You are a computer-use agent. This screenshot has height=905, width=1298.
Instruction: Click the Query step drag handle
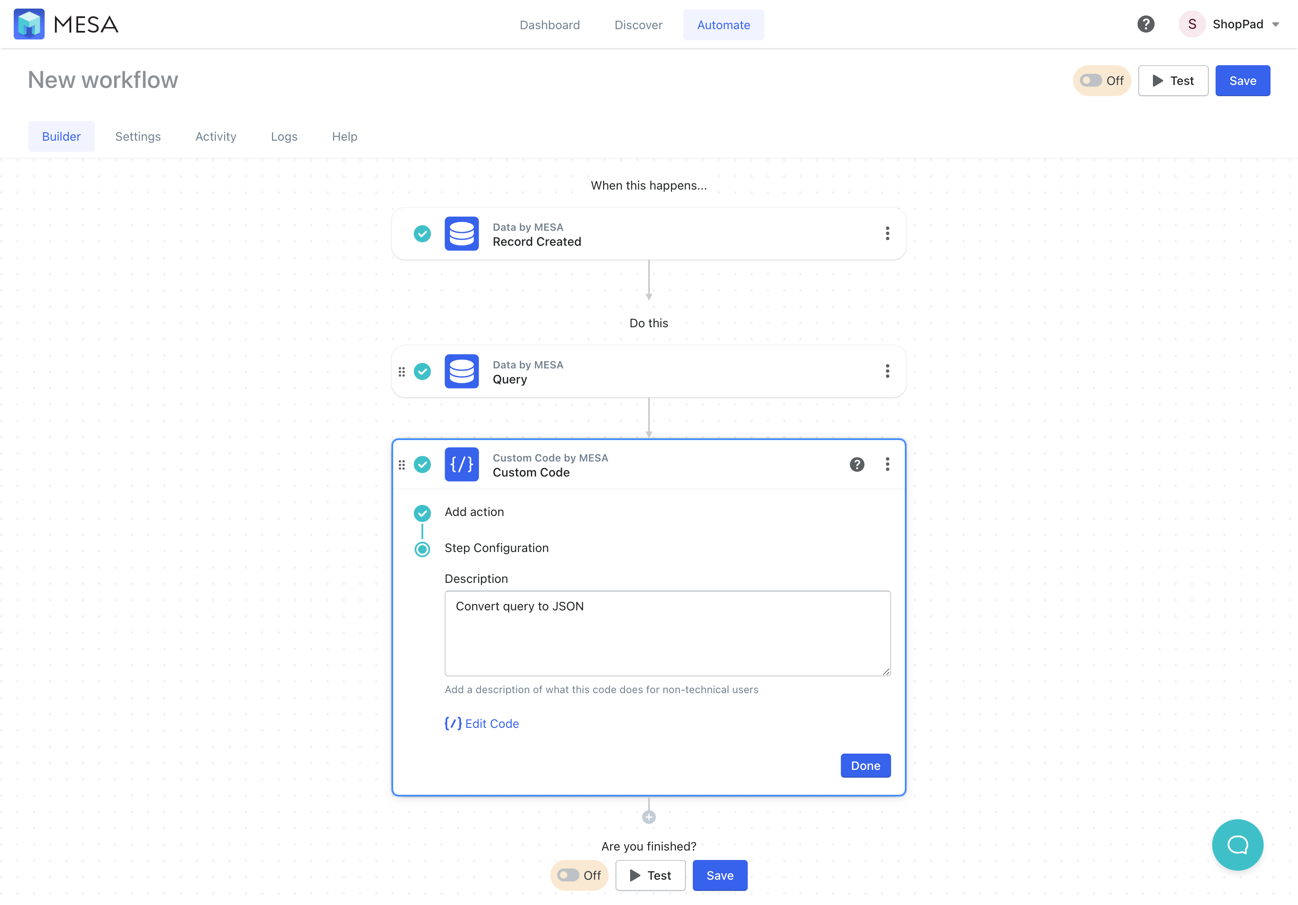[x=401, y=371]
